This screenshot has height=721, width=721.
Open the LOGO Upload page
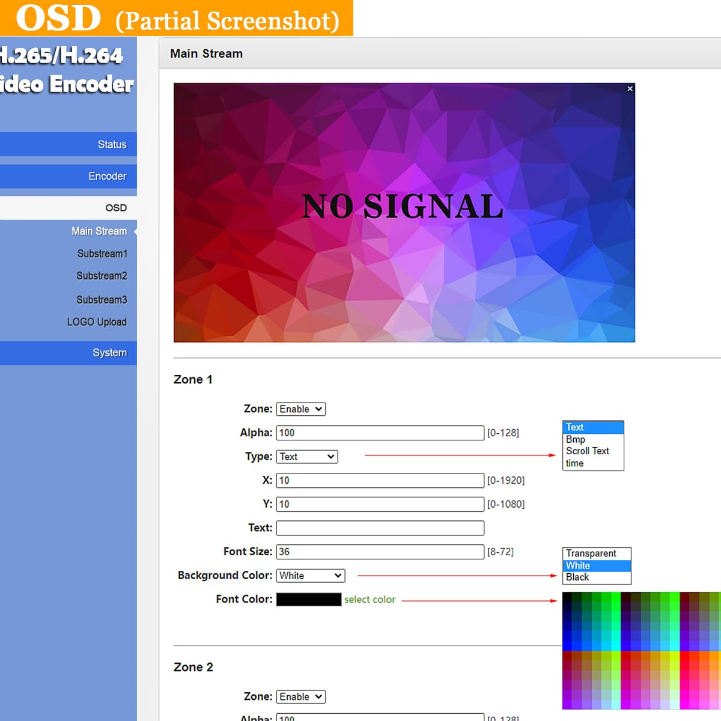[x=97, y=322]
